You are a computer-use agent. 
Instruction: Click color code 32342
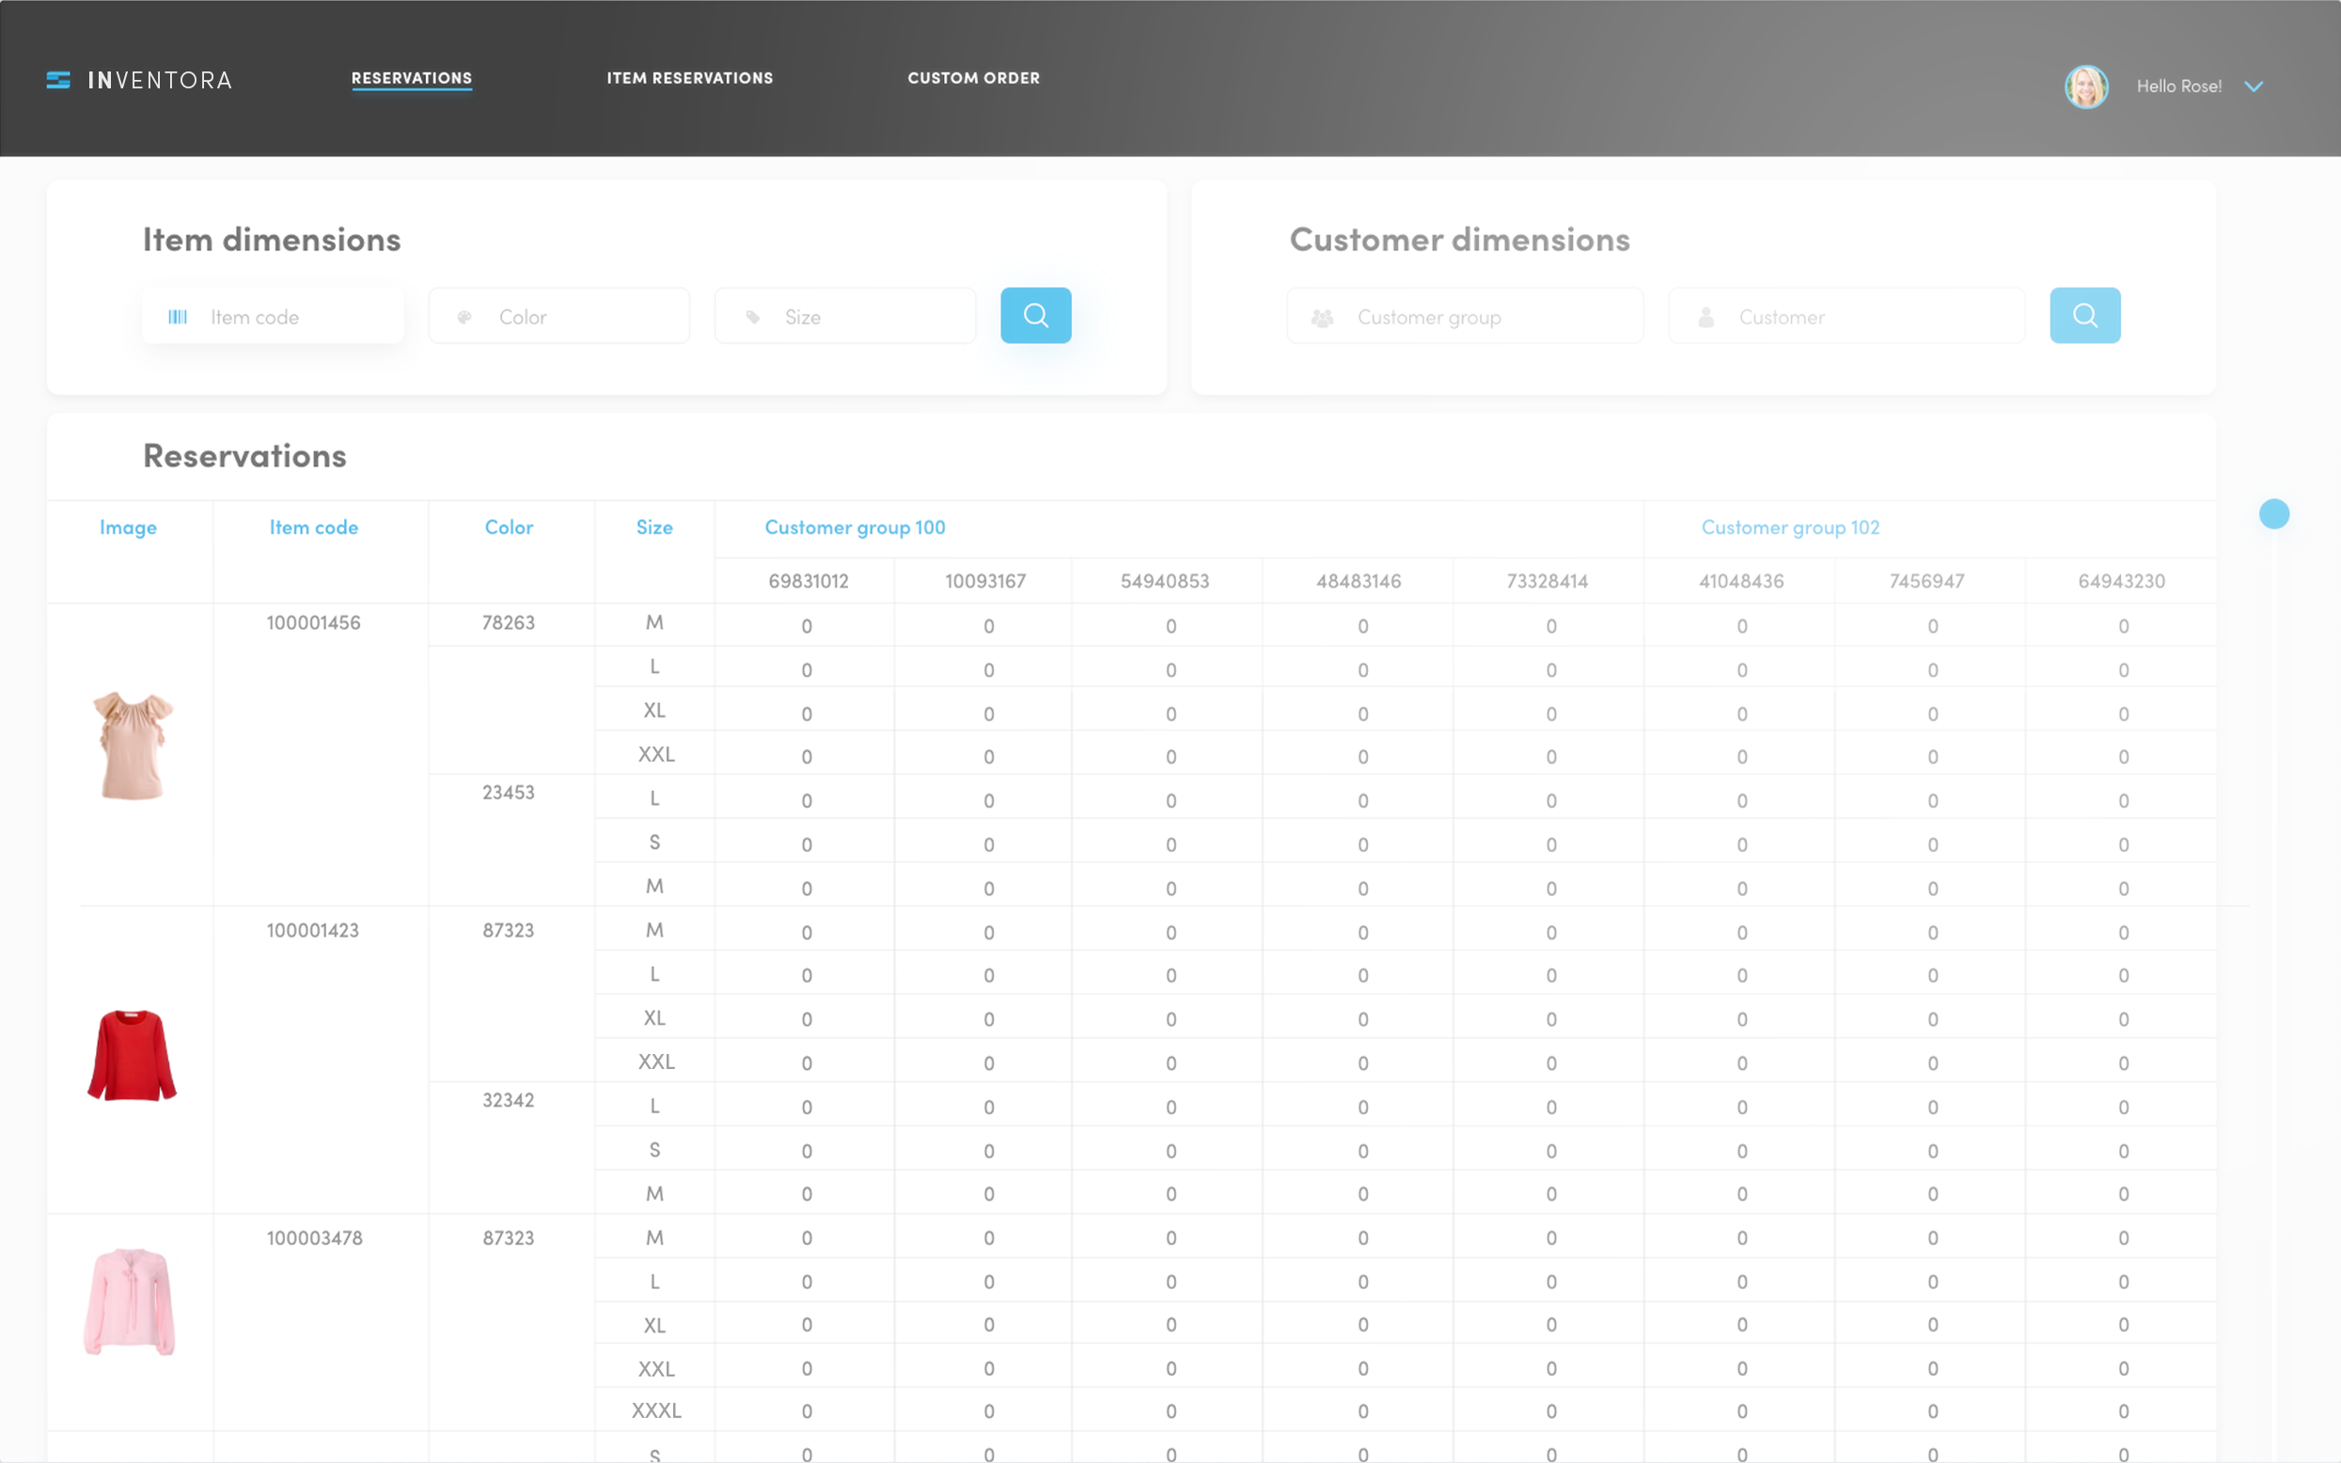click(x=509, y=1100)
